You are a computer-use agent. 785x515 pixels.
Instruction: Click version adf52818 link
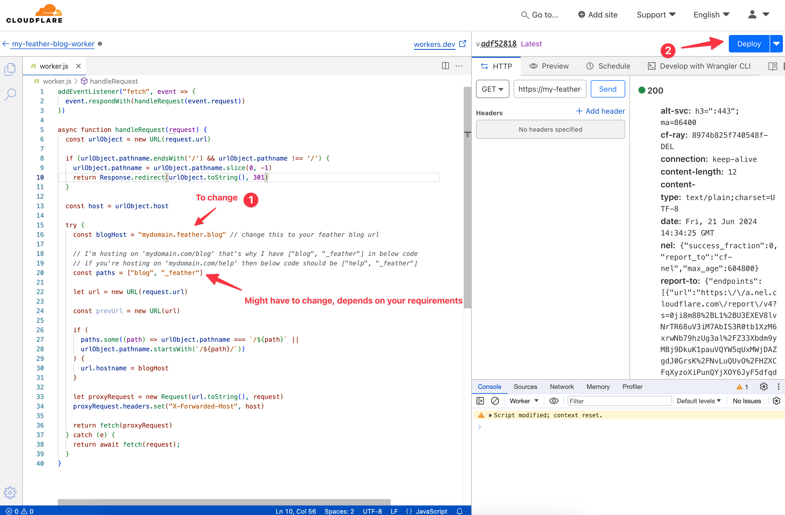coord(498,44)
